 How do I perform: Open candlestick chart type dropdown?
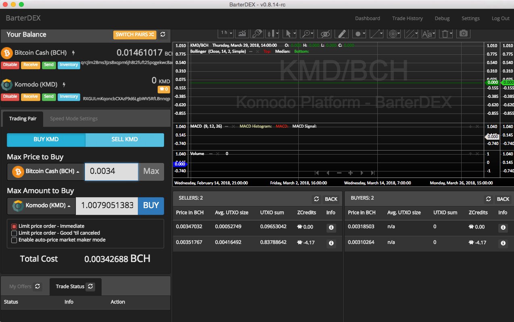coord(273,33)
